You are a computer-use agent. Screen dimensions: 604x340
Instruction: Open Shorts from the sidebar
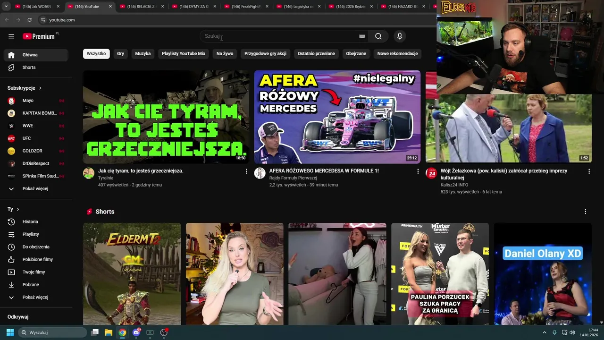click(x=37, y=68)
